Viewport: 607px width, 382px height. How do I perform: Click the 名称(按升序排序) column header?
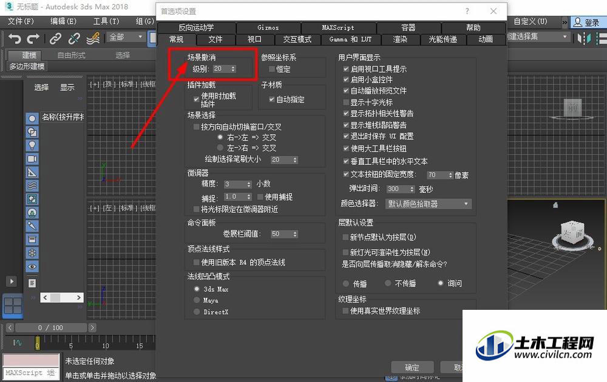pyautogui.click(x=63, y=117)
